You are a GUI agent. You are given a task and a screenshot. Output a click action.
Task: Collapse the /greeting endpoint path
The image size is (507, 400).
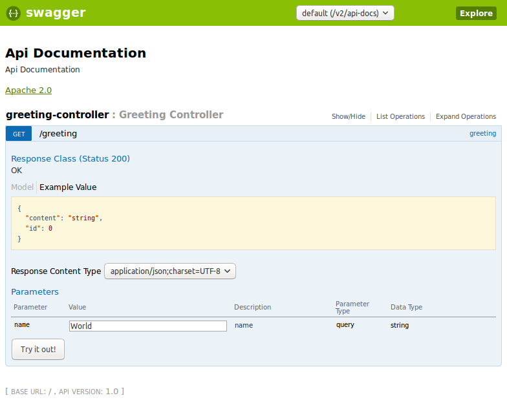(x=58, y=134)
